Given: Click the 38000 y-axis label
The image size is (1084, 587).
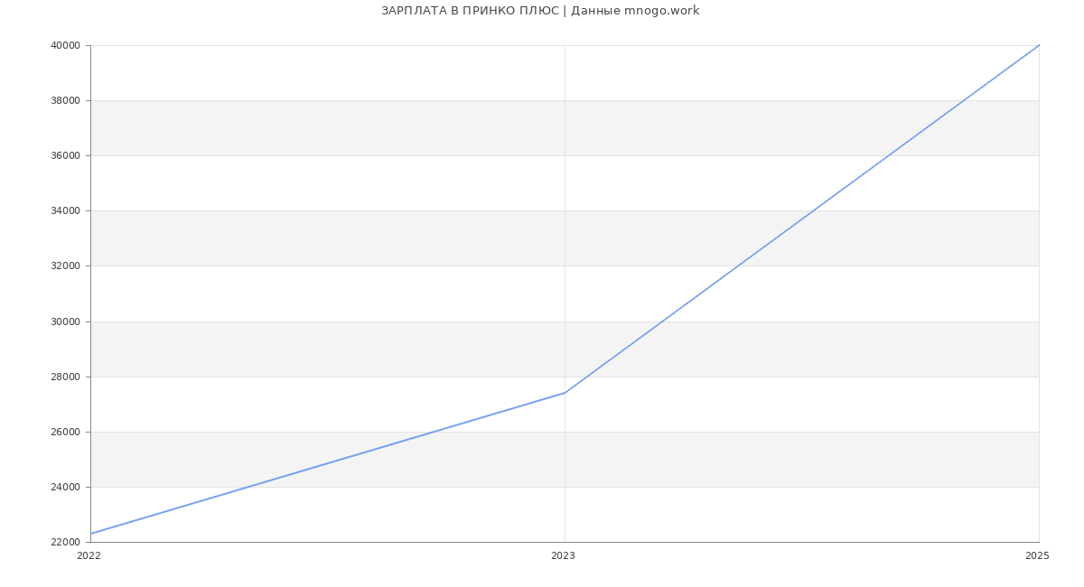Looking at the screenshot, I should (x=65, y=101).
